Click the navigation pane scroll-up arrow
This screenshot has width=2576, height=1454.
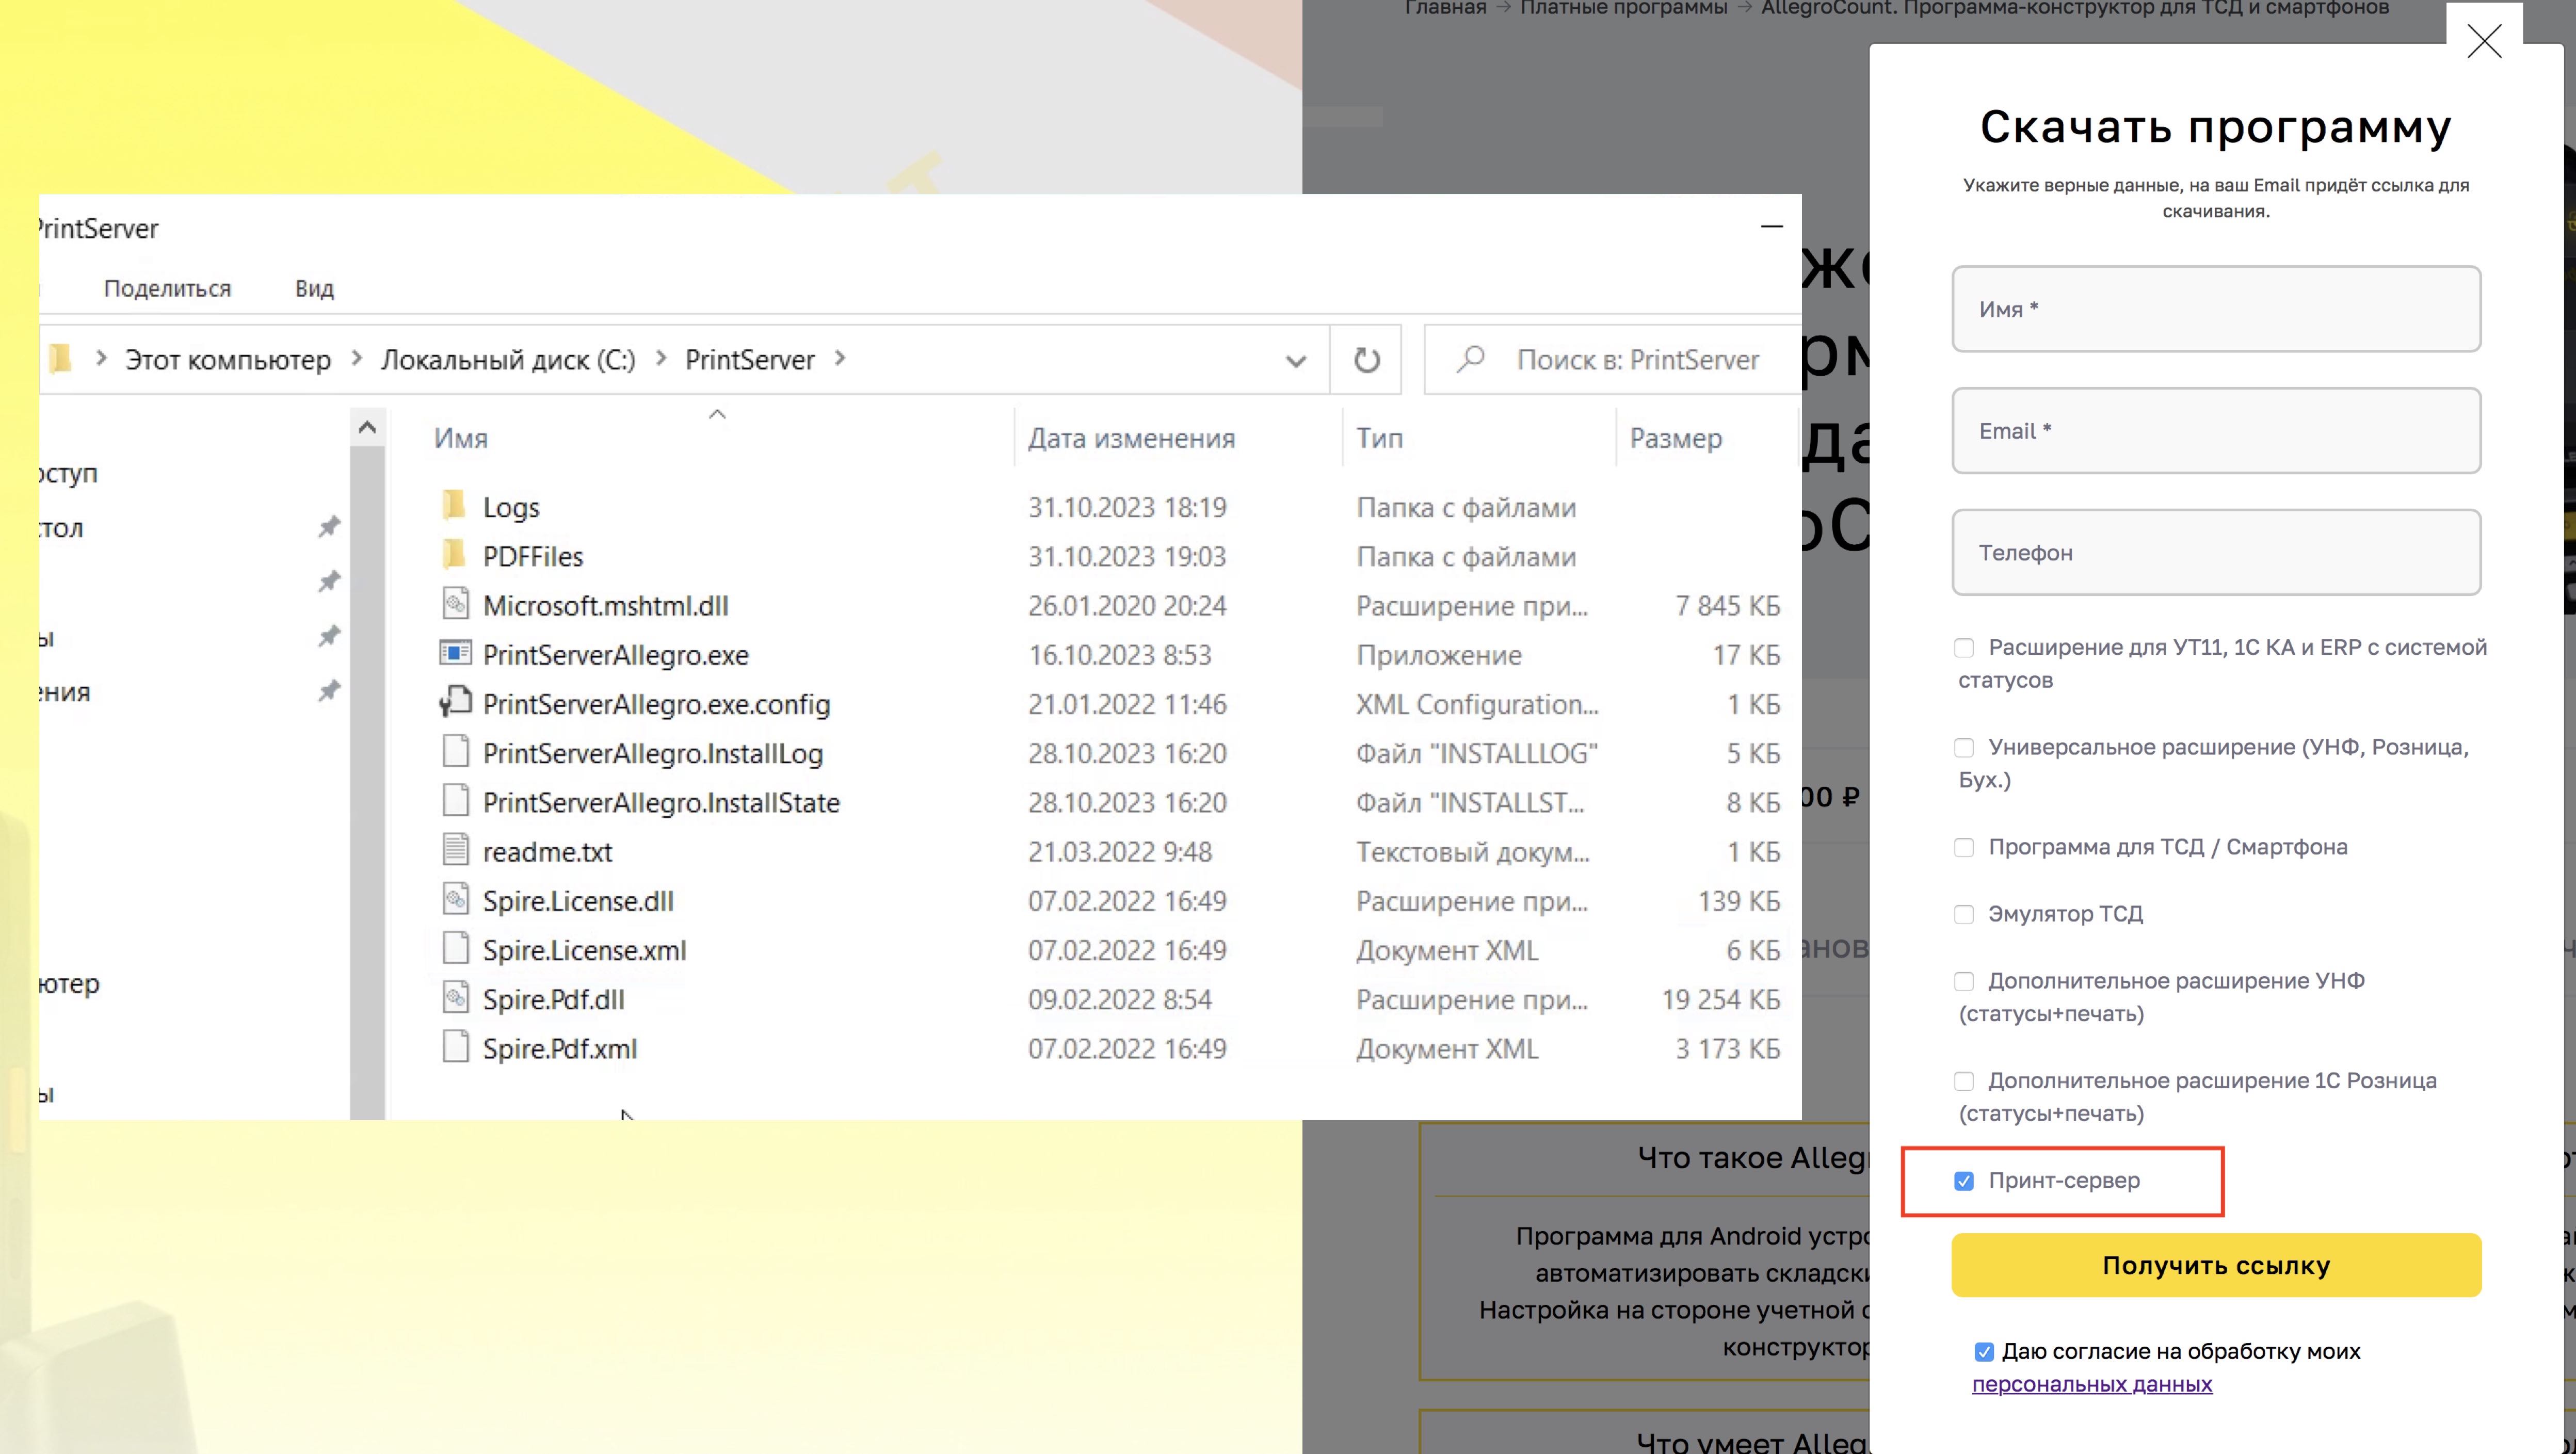pyautogui.click(x=367, y=428)
